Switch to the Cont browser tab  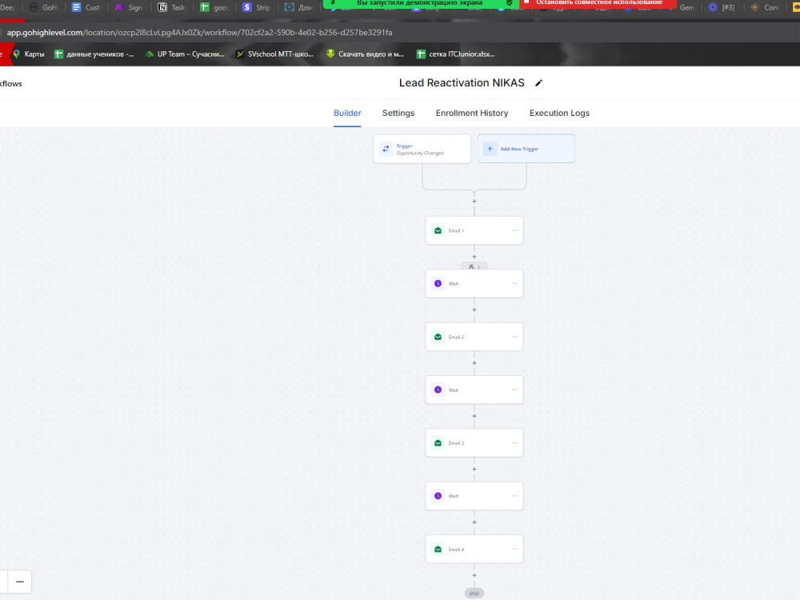coord(764,8)
